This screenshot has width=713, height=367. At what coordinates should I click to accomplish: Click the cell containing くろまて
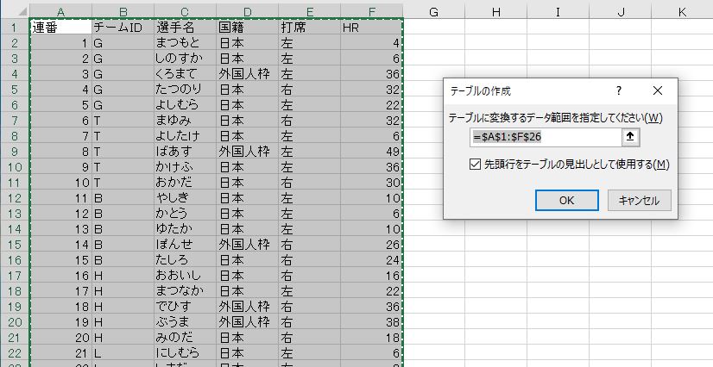tap(185, 73)
